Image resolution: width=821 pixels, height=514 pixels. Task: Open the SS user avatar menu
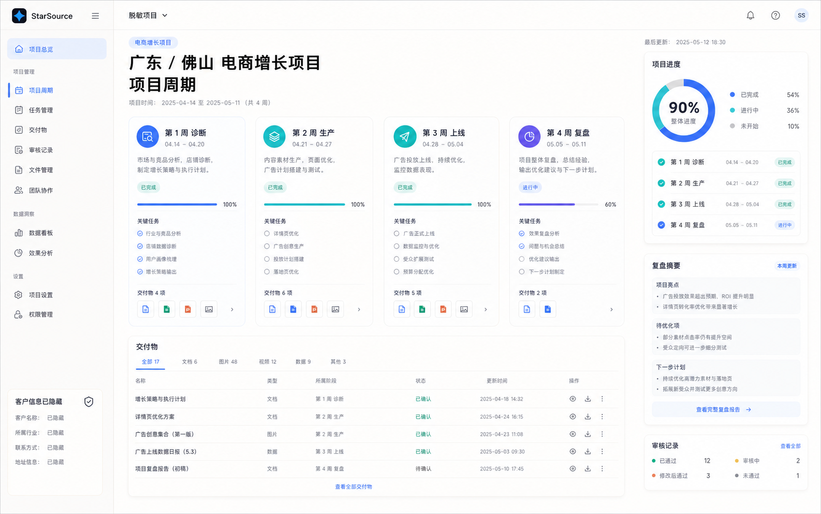click(x=801, y=16)
